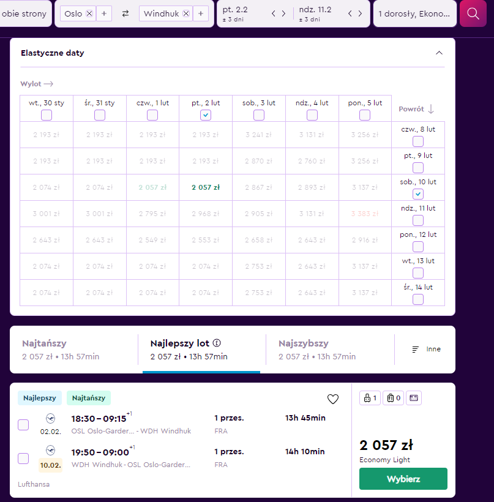Select the red 3 383 zł price cell
Image resolution: width=494 pixels, height=502 pixels.
pos(365,214)
